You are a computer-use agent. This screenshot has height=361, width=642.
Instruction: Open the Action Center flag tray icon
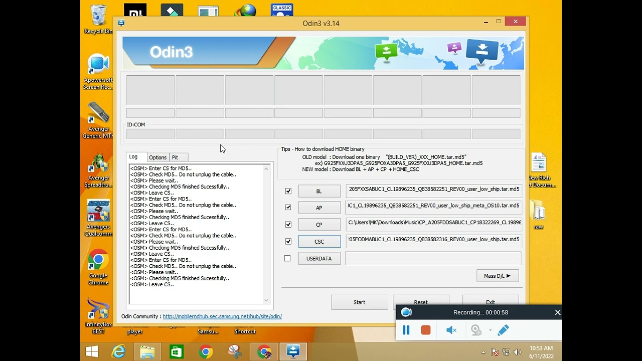[495, 352]
